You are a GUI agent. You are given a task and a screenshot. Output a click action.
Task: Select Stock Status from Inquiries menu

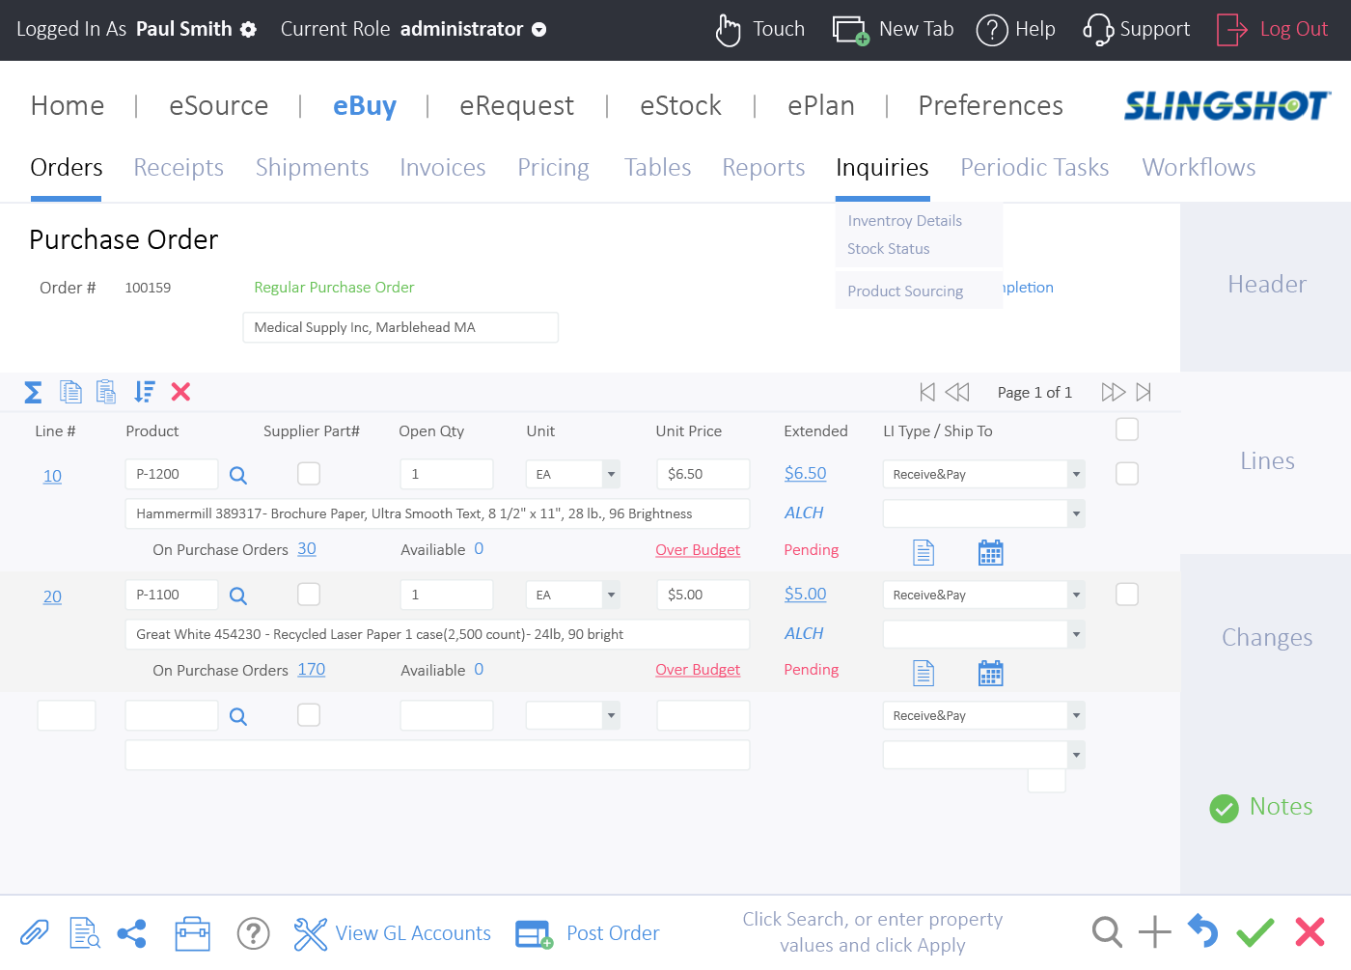click(x=888, y=249)
